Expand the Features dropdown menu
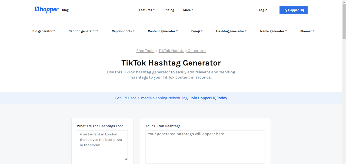Screen dimensions: 346x164 click(x=147, y=10)
